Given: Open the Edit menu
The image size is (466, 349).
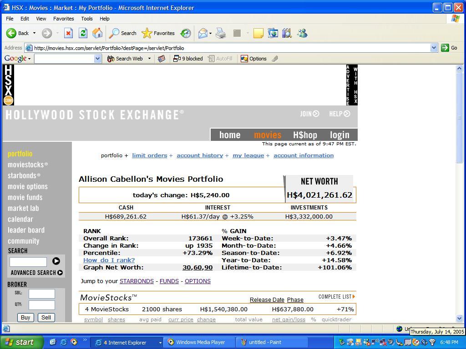Looking at the screenshot, I should [x=25, y=18].
